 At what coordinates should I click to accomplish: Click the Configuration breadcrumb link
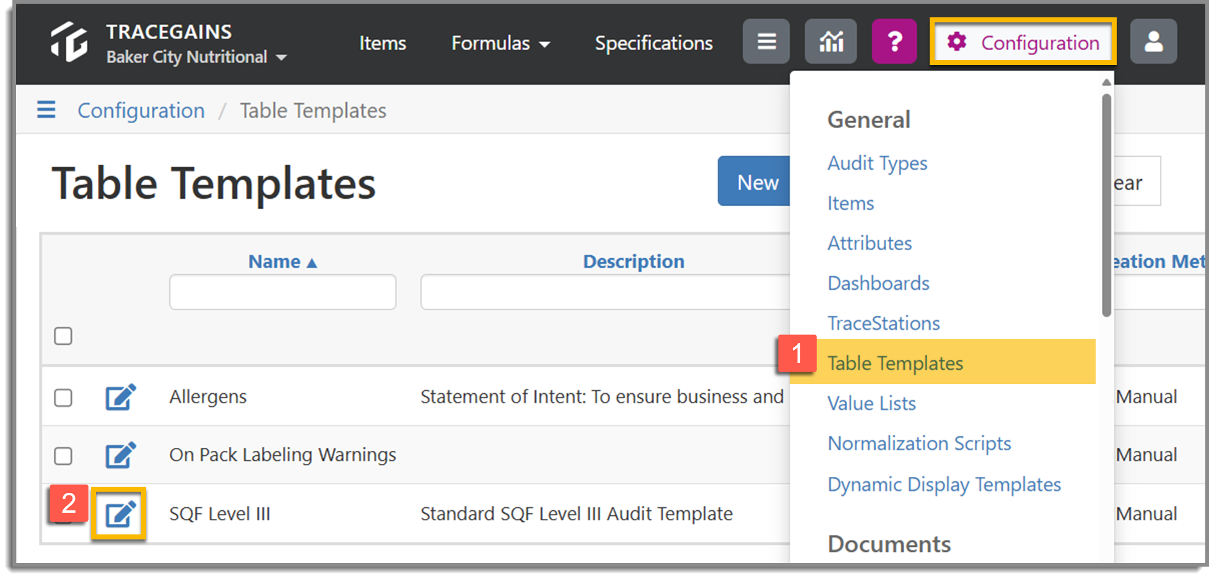[141, 111]
